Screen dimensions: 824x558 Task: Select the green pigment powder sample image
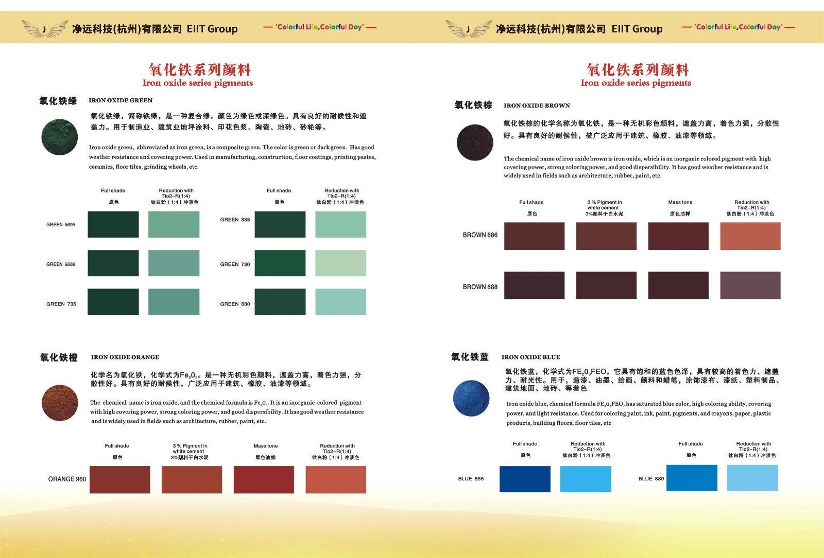tap(60, 137)
